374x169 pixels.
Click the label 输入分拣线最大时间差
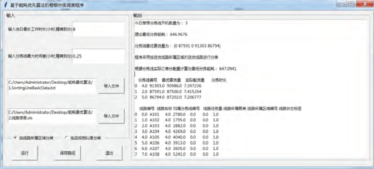[40, 56]
